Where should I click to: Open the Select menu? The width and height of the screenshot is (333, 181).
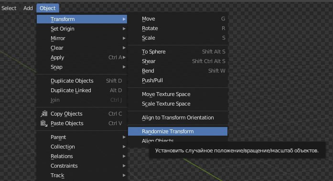point(9,8)
